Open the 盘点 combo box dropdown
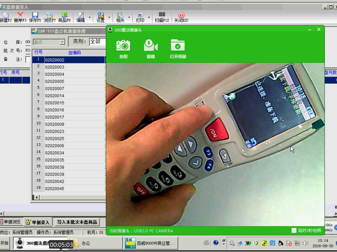 pyautogui.click(x=62, y=42)
